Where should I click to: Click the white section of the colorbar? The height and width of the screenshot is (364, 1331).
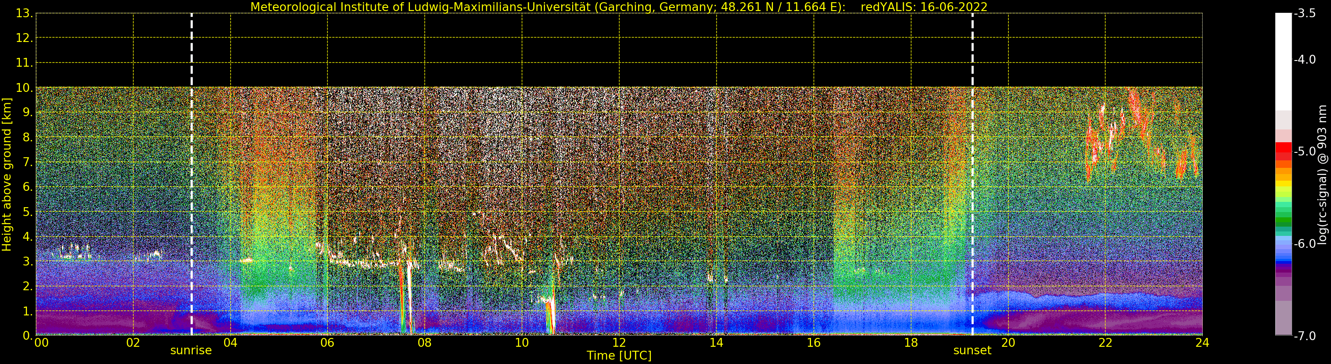tap(1283, 62)
